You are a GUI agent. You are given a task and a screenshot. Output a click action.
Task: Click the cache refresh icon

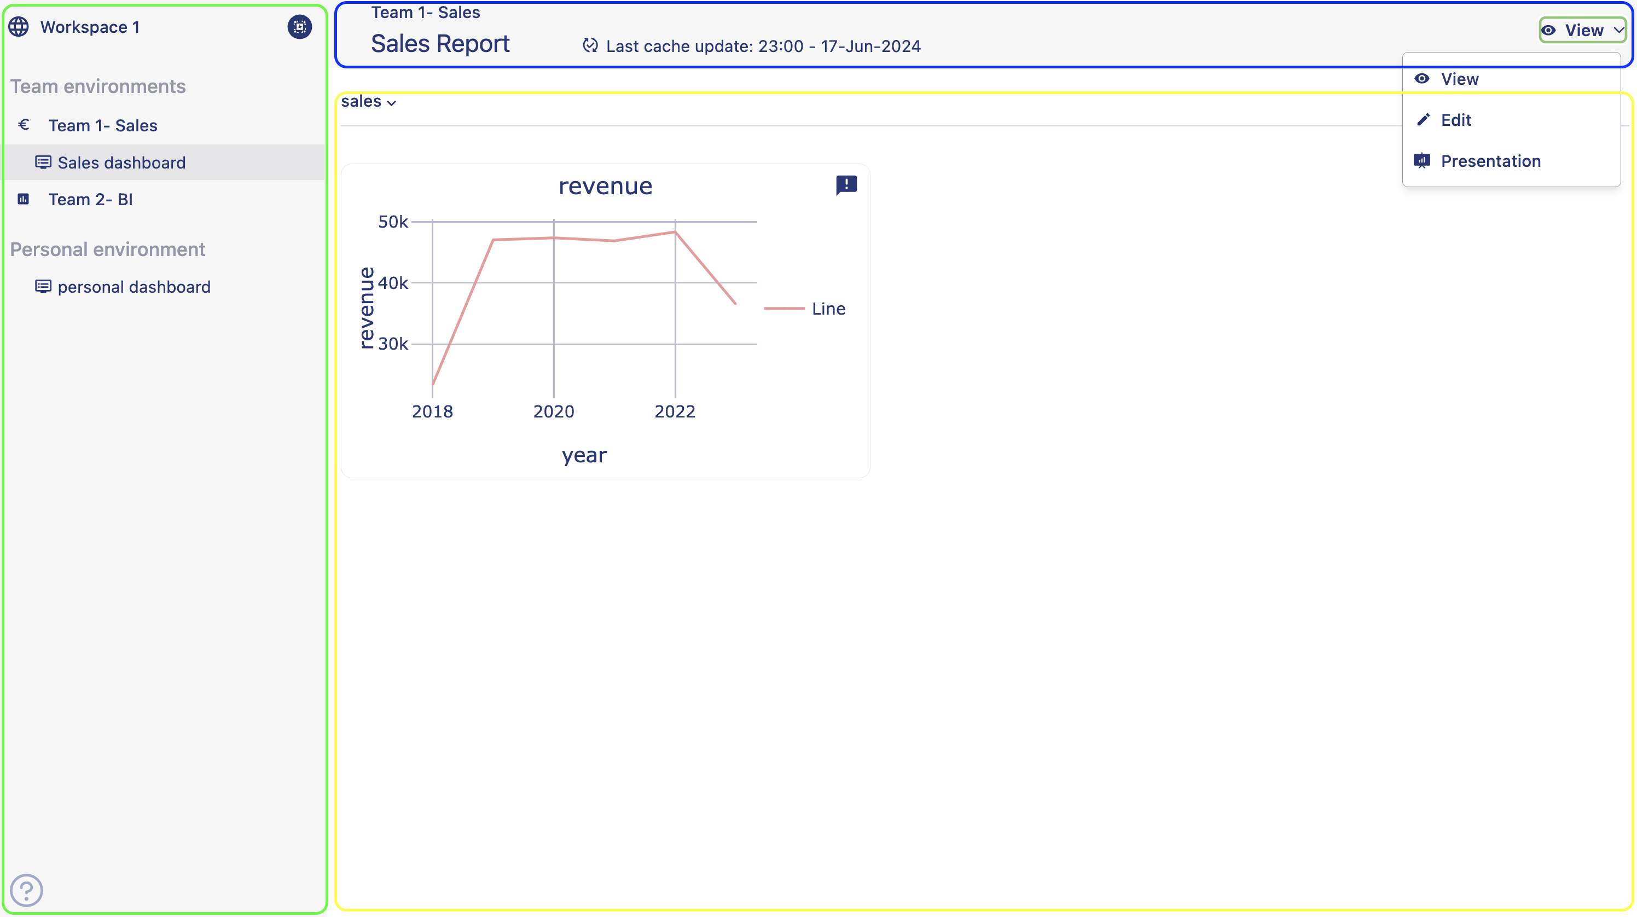tap(590, 46)
